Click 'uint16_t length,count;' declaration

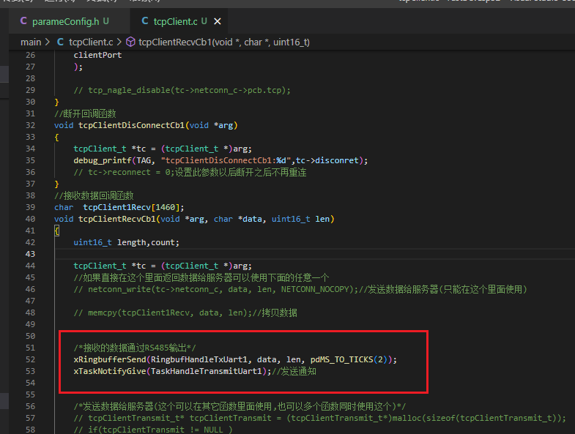click(126, 242)
